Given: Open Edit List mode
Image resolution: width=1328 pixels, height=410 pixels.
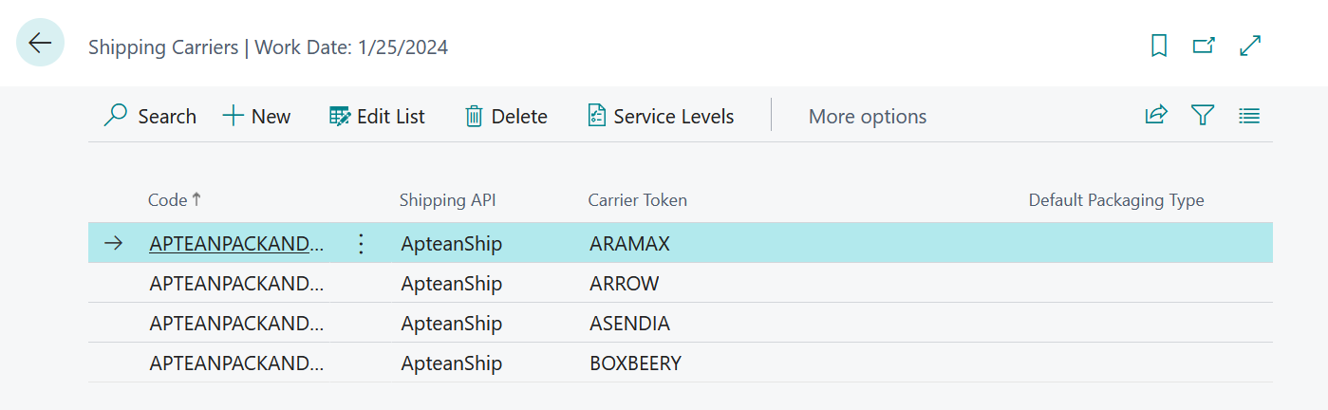Looking at the screenshot, I should pos(377,117).
